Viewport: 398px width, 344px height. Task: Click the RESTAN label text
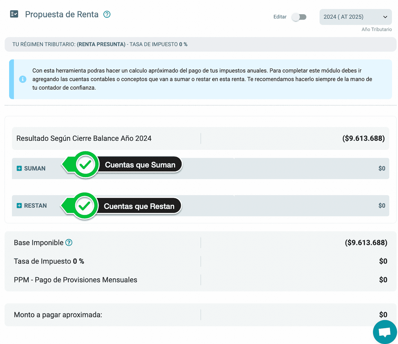[36, 206]
